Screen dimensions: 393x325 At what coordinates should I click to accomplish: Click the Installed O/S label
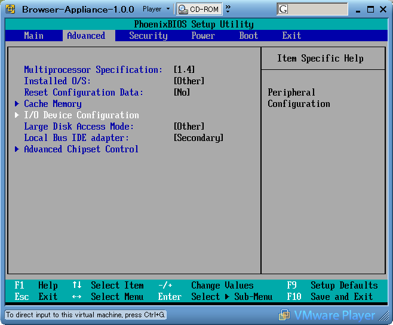pyautogui.click(x=57, y=81)
